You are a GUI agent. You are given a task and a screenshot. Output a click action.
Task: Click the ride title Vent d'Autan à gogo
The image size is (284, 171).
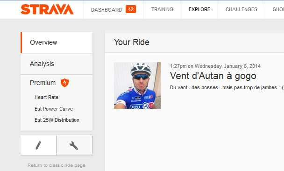[213, 76]
